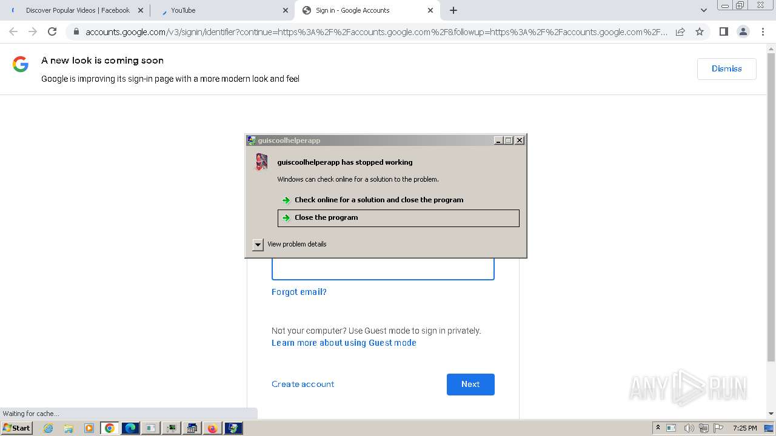Open tab search dropdown
Screen dimensions: 776x436
(x=703, y=10)
